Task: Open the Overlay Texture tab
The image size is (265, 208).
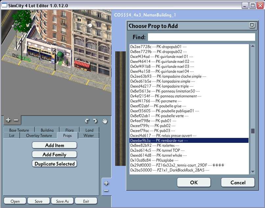Action: (39, 135)
